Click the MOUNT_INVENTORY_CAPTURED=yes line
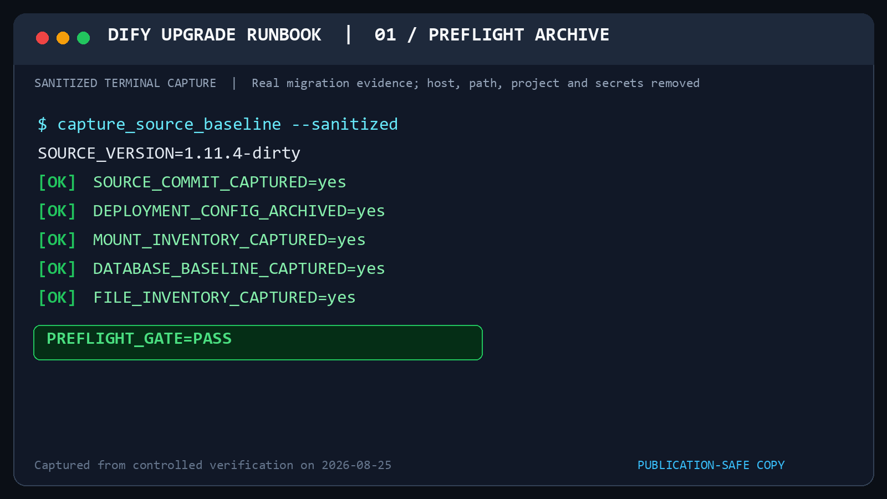The height and width of the screenshot is (499, 887). (x=230, y=240)
